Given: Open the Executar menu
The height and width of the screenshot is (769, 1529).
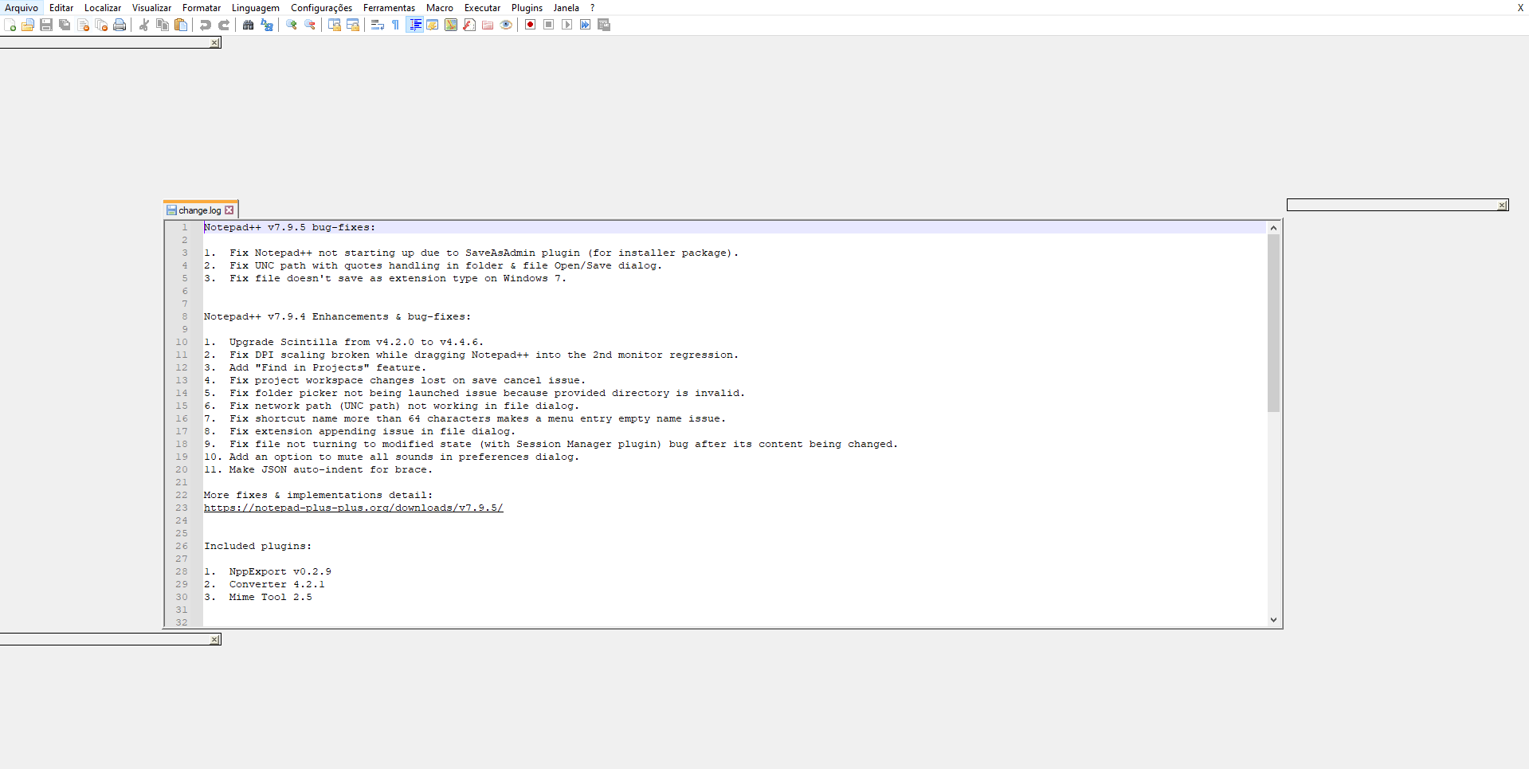Looking at the screenshot, I should coord(482,7).
